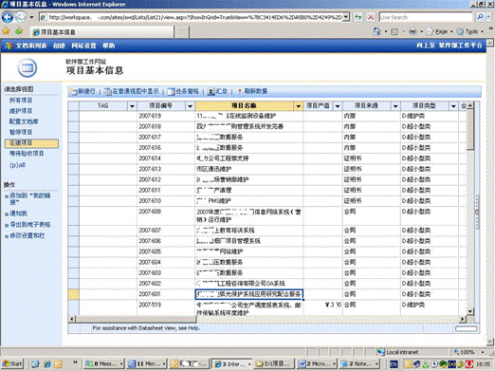
Task: Expand the address bar URL history dropdown
Action: point(347,17)
